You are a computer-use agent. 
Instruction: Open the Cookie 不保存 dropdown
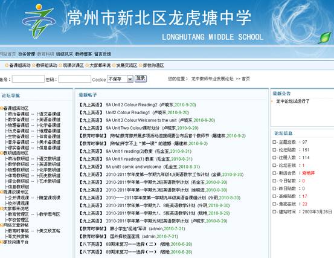[x=120, y=79]
